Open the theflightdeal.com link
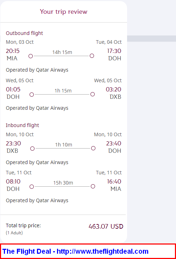Screen dimensions: 176x259 [x=102, y=251]
